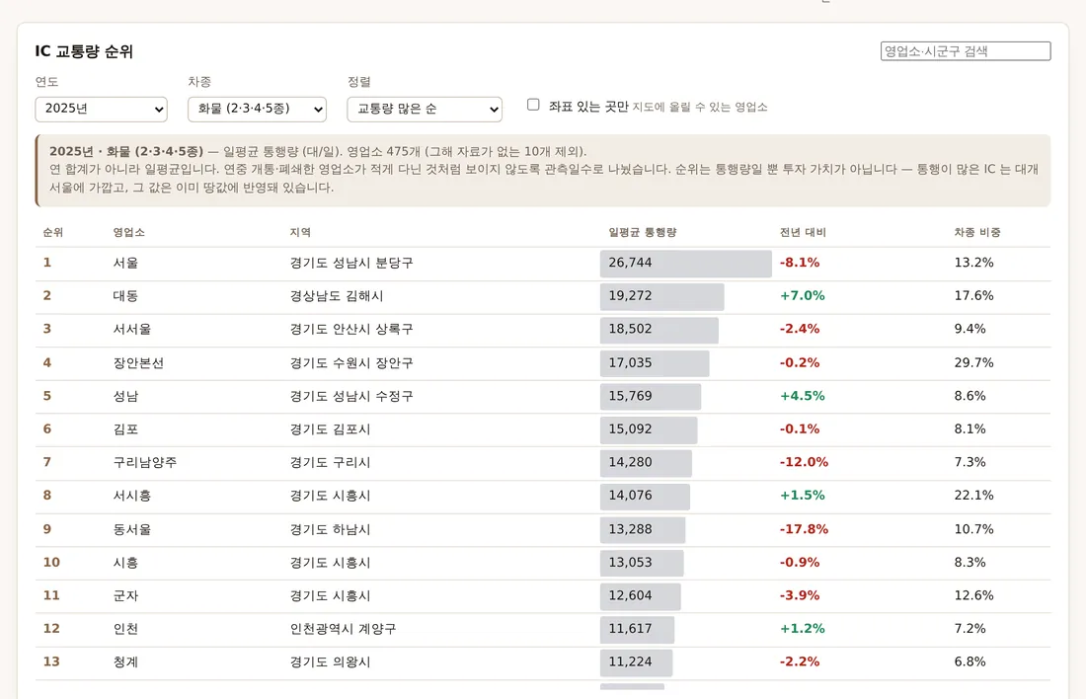
Task: Click the 14,076 traffic volume bar
Action: [x=645, y=496]
